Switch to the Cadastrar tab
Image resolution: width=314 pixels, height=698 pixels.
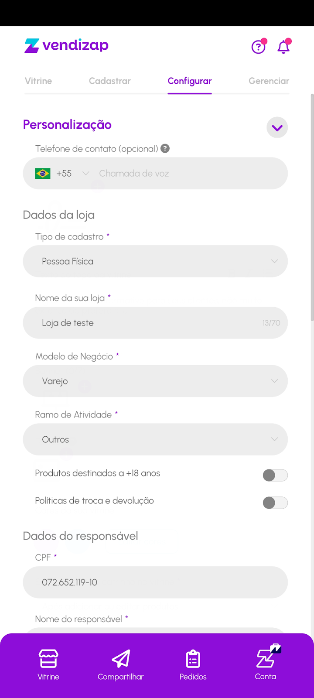[110, 81]
